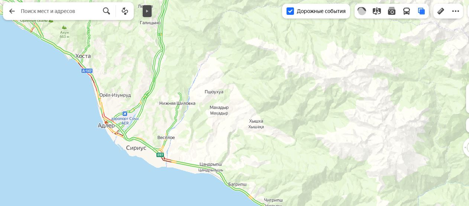Expand the collapsed side panel arrow
This screenshot has height=206, width=469.
coord(147,11)
